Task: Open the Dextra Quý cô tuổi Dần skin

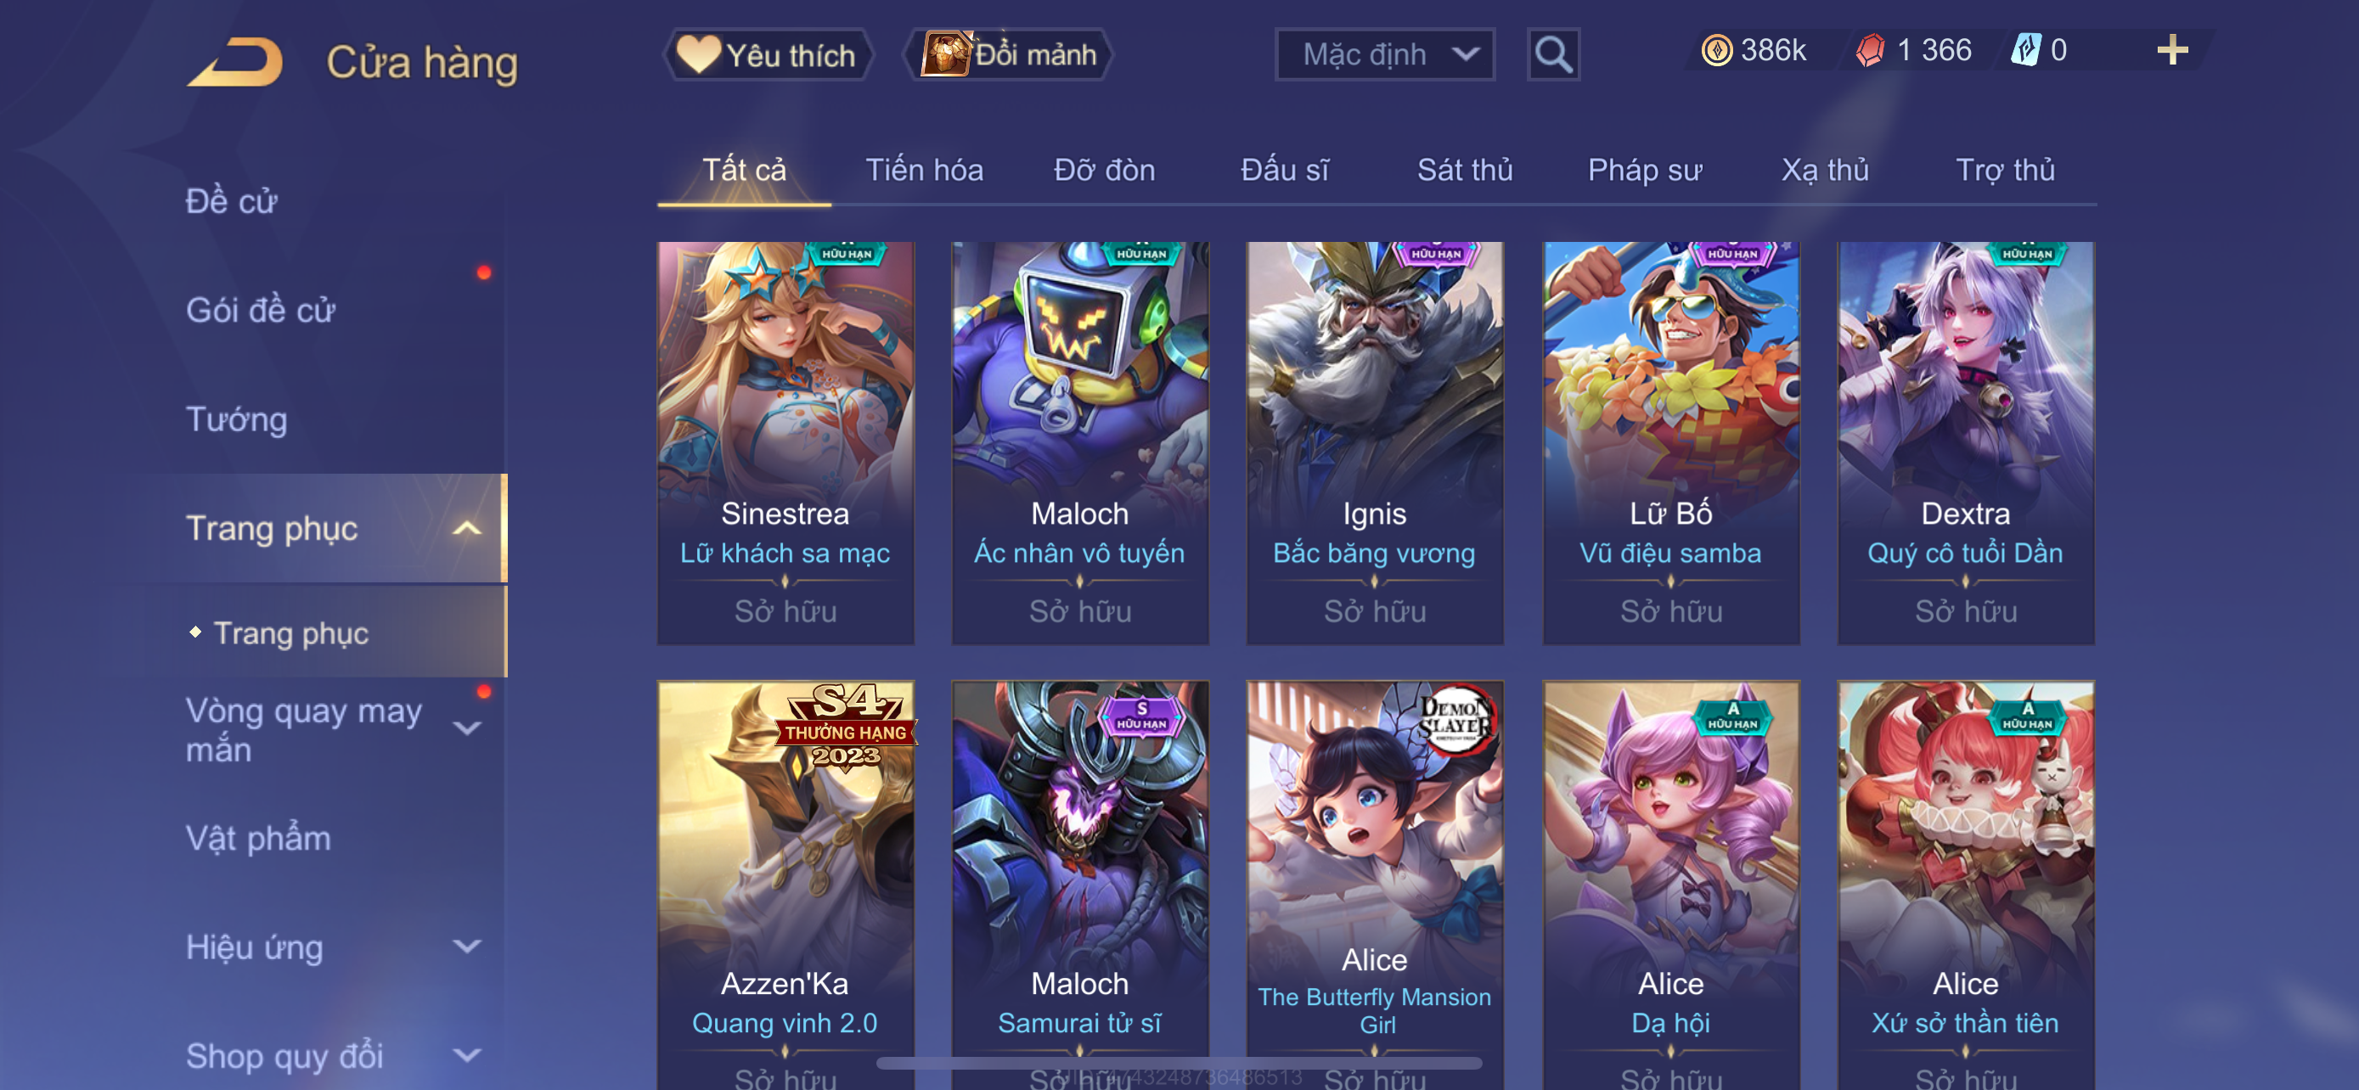Action: [1965, 443]
